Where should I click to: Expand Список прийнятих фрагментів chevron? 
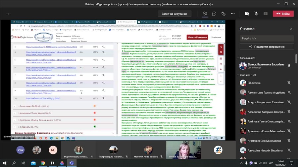(x=113, y=133)
